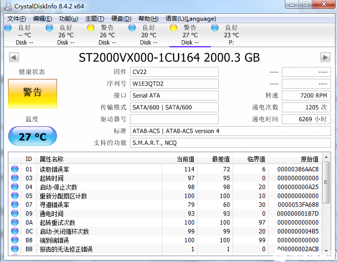
Task: Click the 属性名称 column header
Action: (99, 159)
